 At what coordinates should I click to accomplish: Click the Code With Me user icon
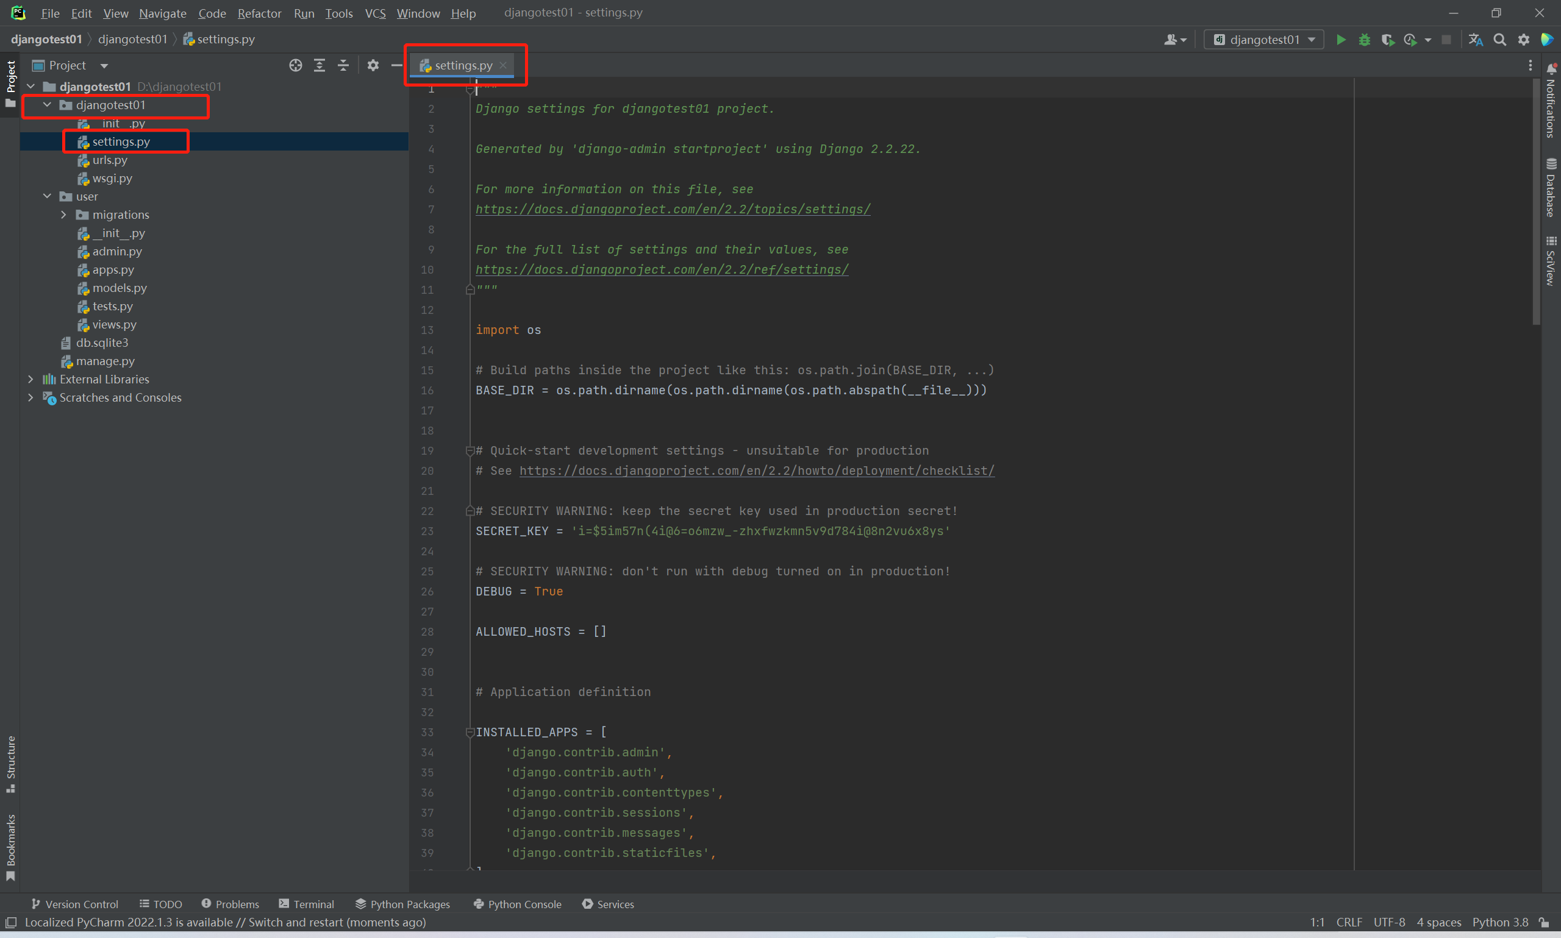coord(1174,39)
